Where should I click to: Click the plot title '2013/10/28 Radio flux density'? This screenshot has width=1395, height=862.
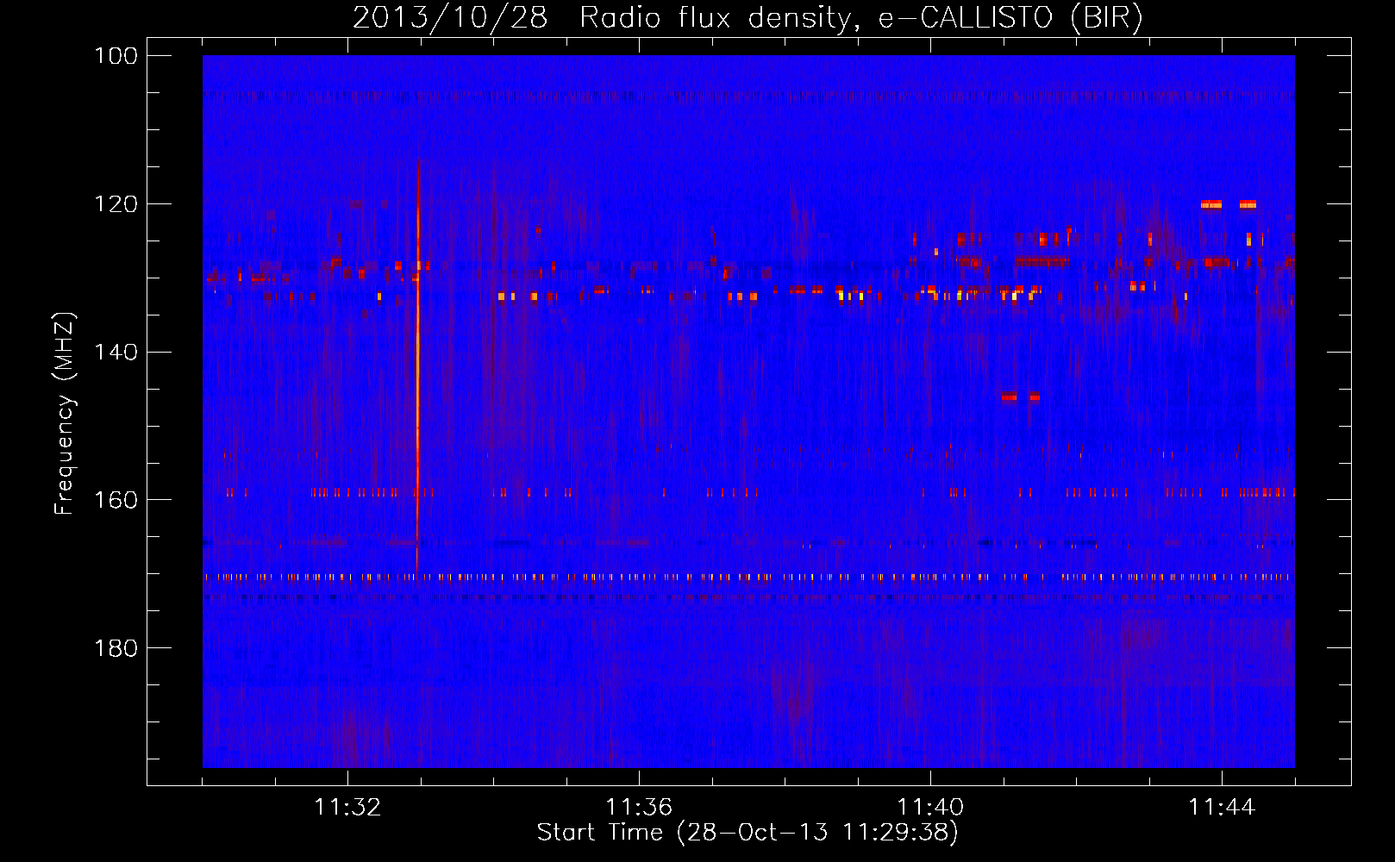click(x=748, y=18)
